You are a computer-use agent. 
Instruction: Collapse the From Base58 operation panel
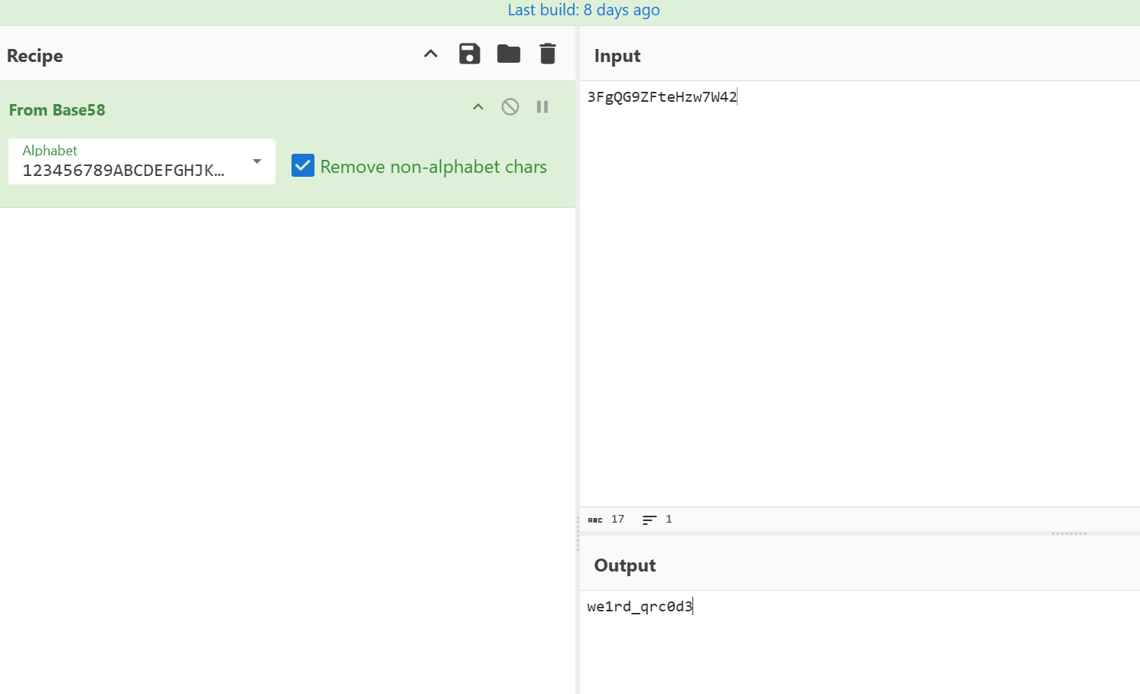tap(477, 106)
